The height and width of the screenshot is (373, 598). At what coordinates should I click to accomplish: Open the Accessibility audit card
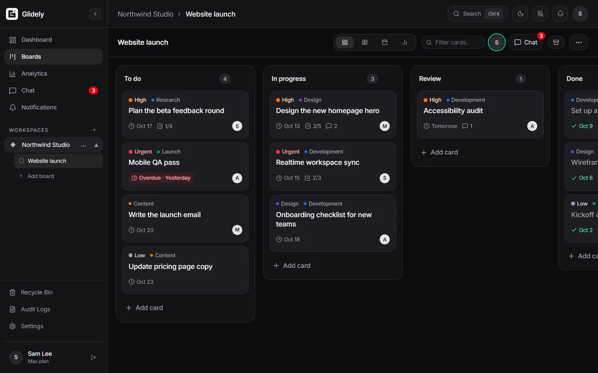(x=480, y=115)
